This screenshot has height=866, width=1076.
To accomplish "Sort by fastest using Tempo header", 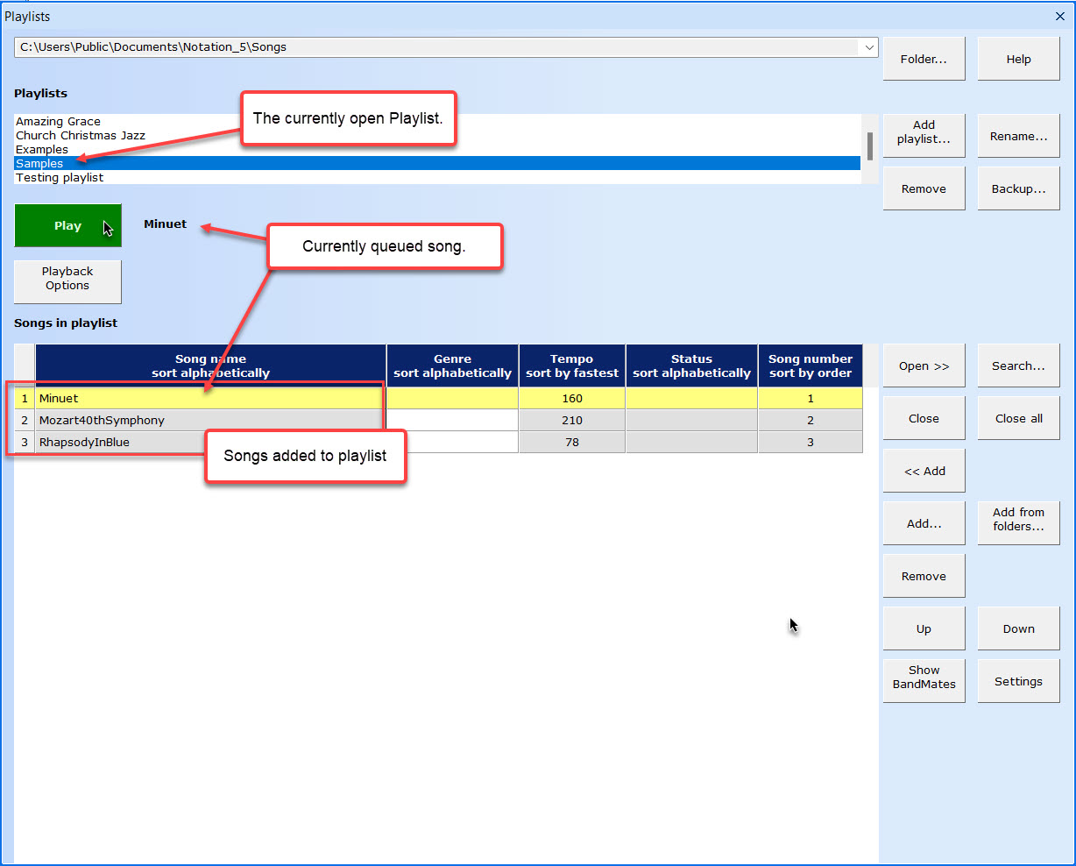I will coord(572,366).
